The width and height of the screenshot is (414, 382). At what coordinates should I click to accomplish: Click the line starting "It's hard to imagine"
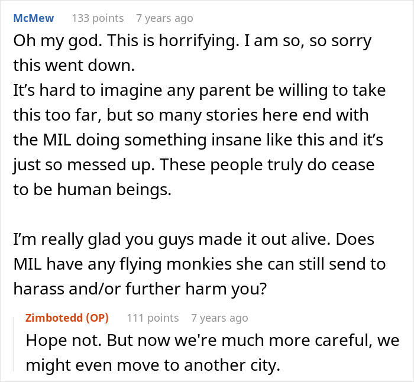pyautogui.click(x=199, y=92)
